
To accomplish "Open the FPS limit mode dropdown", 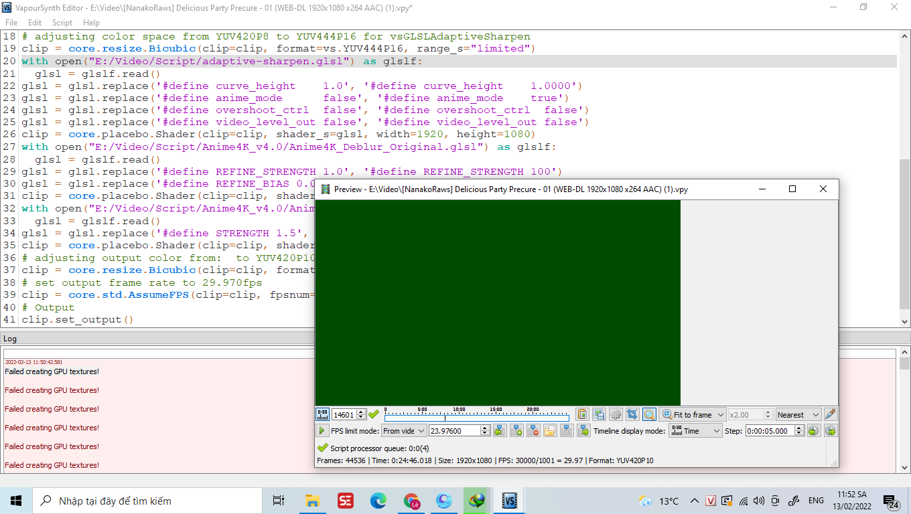I will tap(404, 431).
